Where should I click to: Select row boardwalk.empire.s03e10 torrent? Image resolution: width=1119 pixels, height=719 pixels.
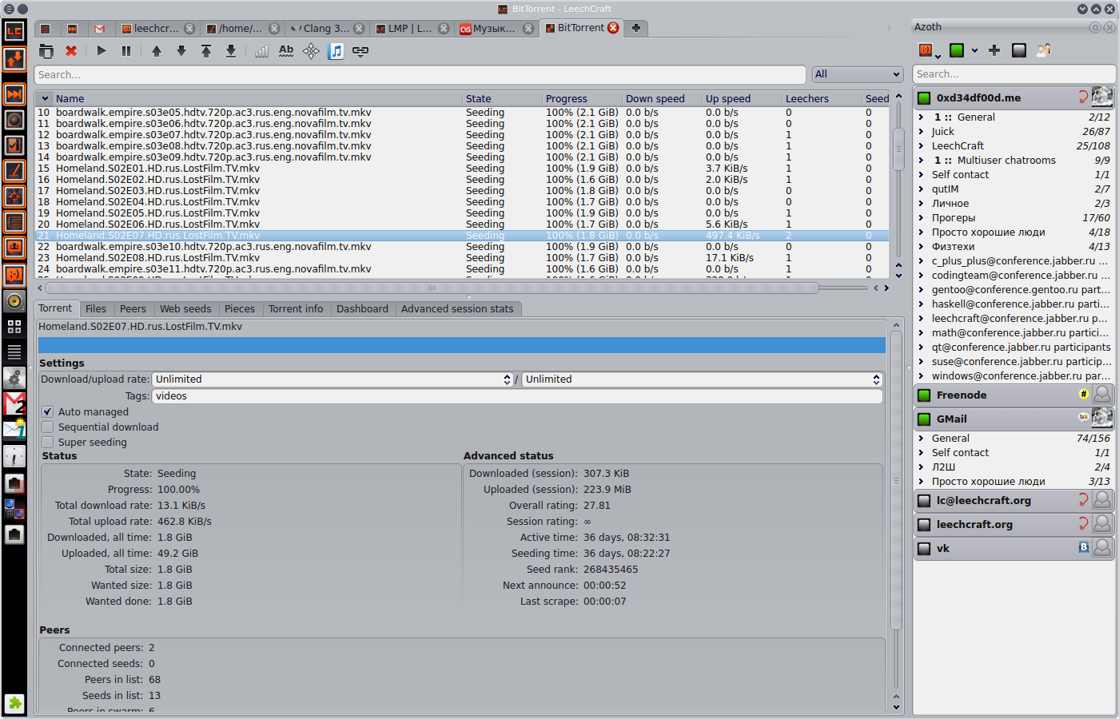coord(462,246)
